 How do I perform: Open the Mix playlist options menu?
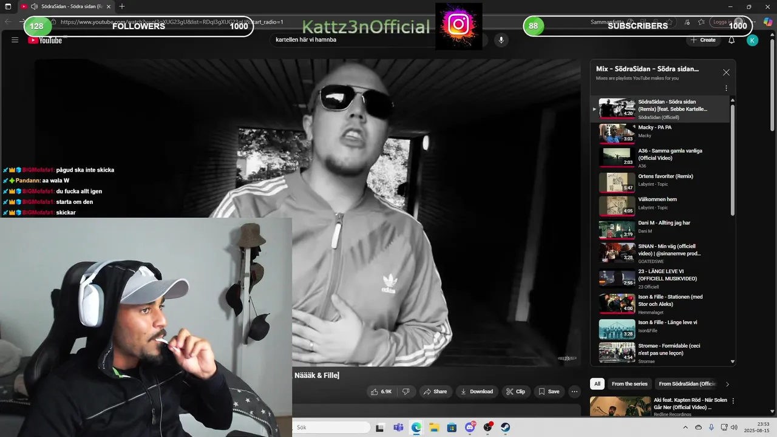pos(726,88)
